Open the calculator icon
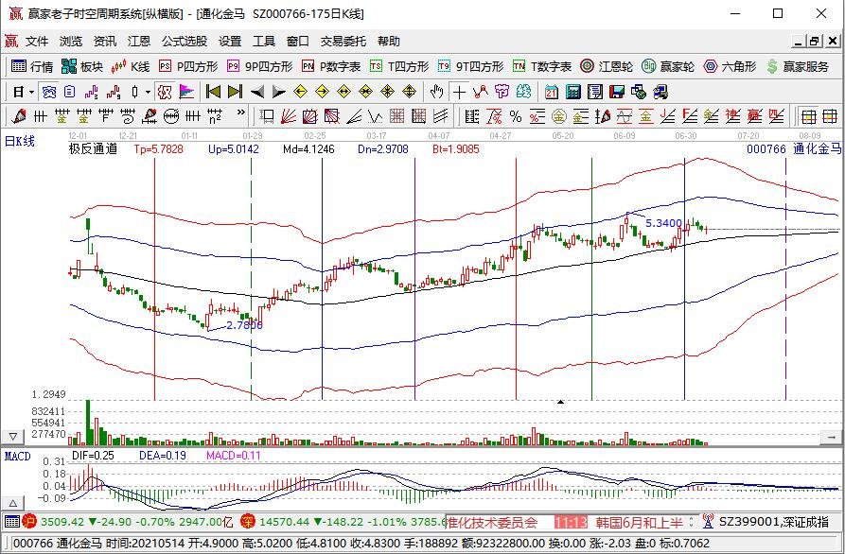The width and height of the screenshot is (845, 554). pyautogui.click(x=572, y=92)
